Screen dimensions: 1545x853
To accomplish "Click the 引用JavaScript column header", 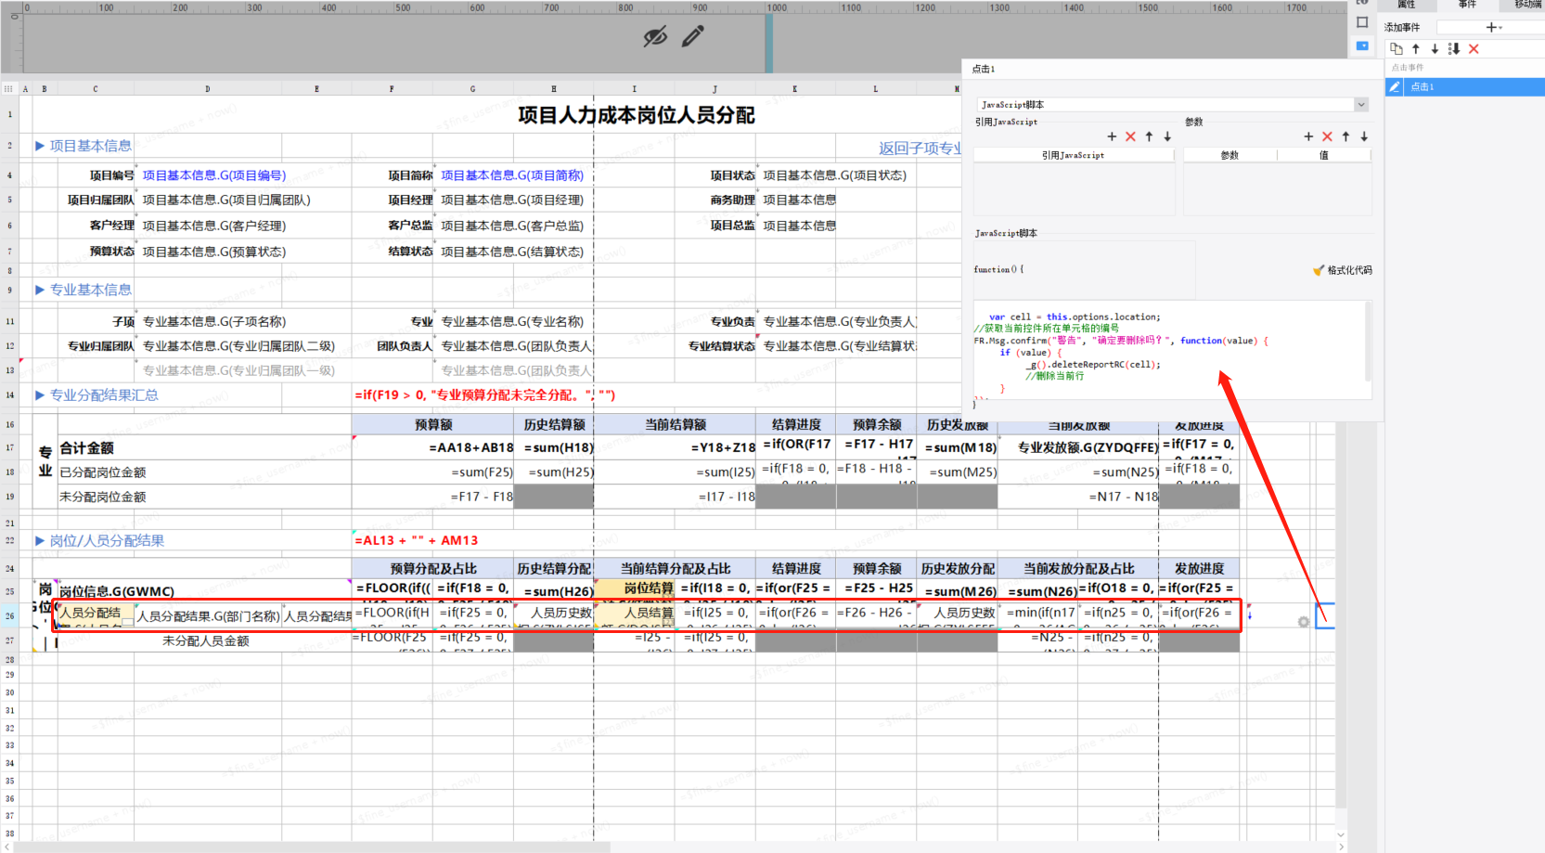I will [x=1074, y=155].
